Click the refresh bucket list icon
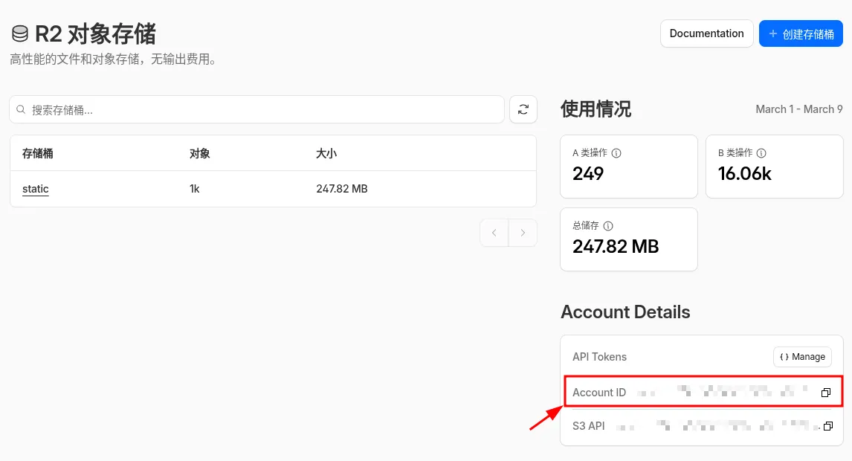This screenshot has width=852, height=461. [523, 109]
